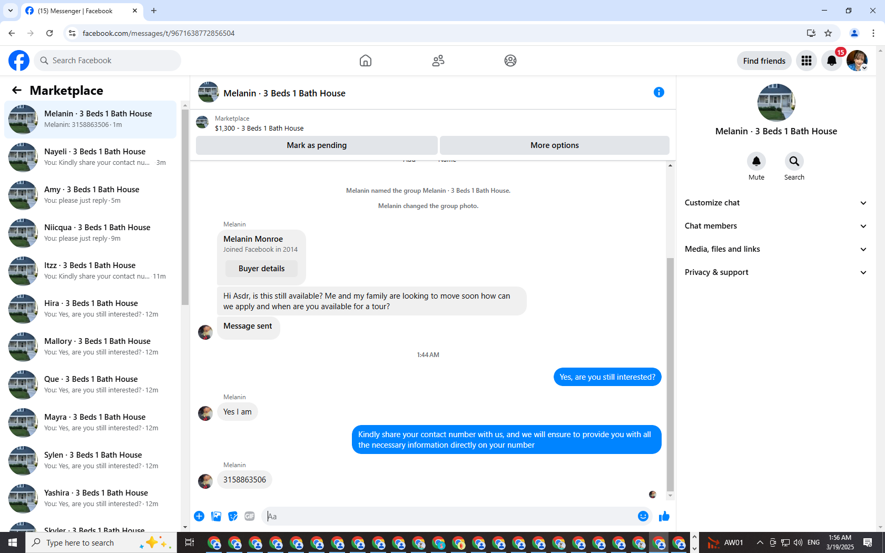Click the ENG language indicator in tray

(x=813, y=542)
